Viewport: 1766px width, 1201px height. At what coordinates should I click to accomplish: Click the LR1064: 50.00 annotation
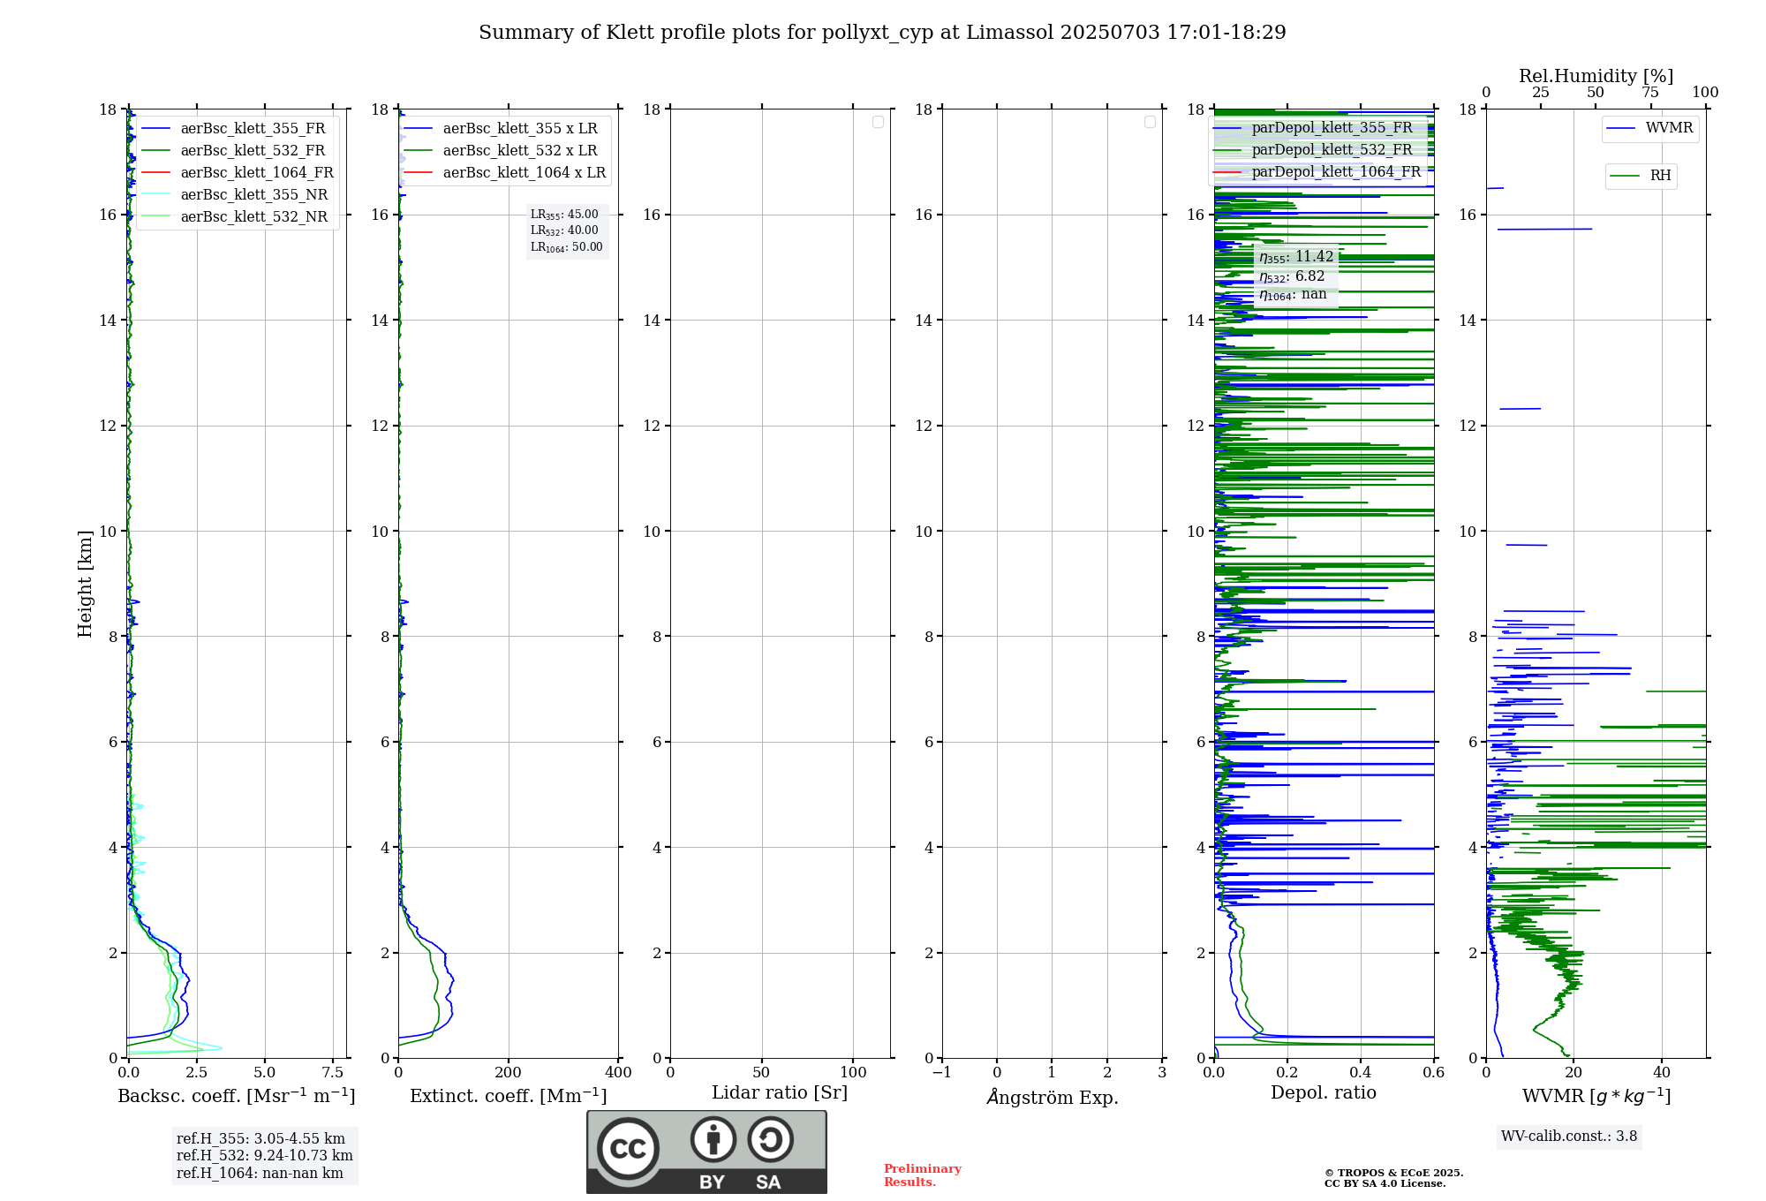coord(566,247)
